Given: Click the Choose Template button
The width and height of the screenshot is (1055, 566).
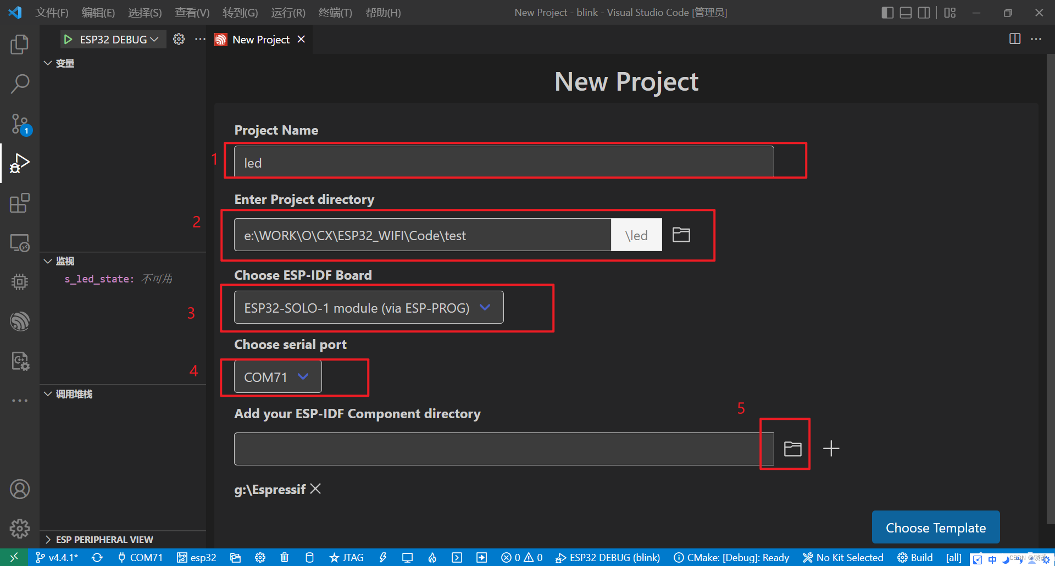Looking at the screenshot, I should [x=936, y=528].
